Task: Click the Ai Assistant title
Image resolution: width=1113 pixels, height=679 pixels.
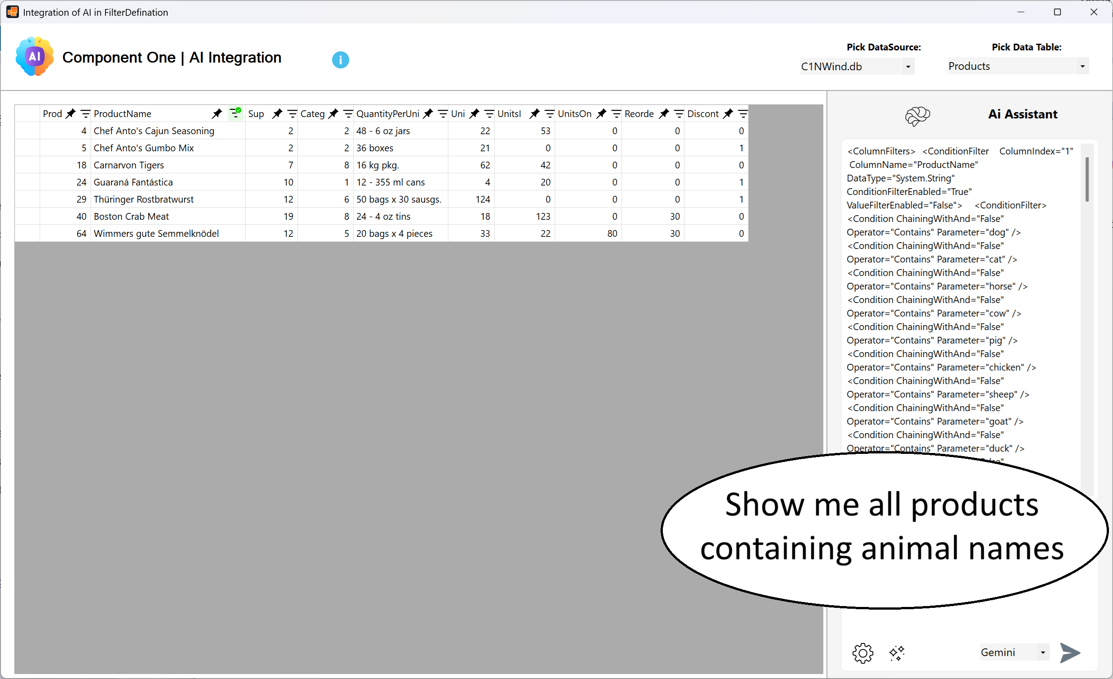Action: click(x=1022, y=114)
